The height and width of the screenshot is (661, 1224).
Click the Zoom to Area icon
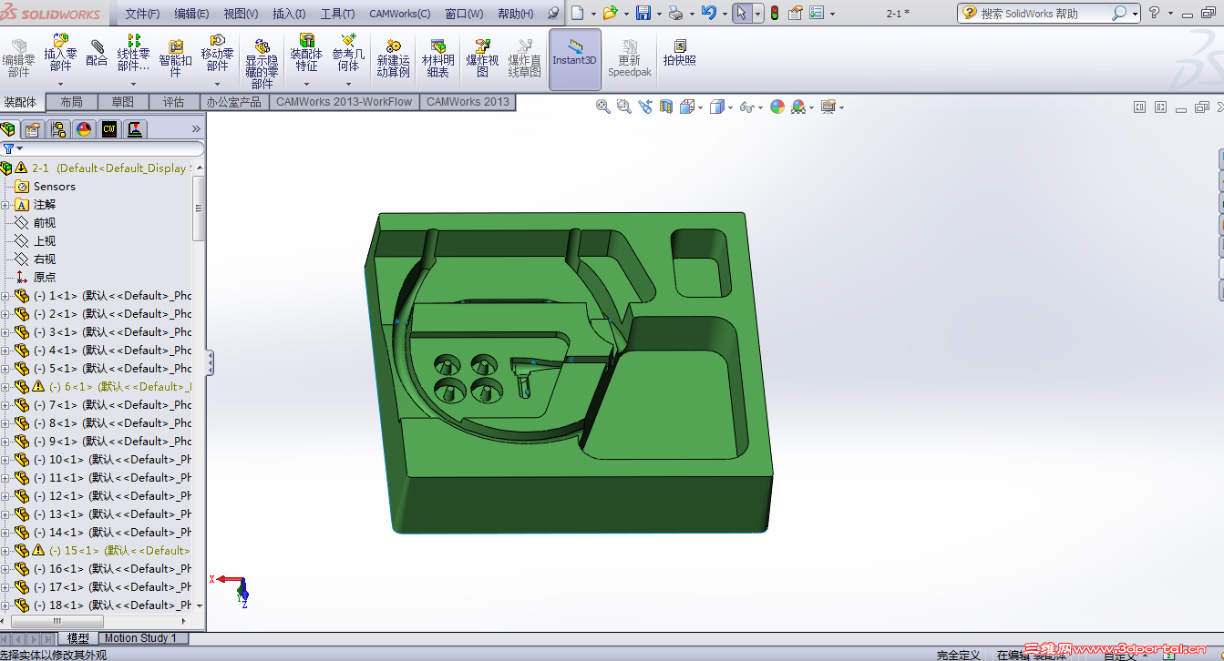[x=623, y=107]
